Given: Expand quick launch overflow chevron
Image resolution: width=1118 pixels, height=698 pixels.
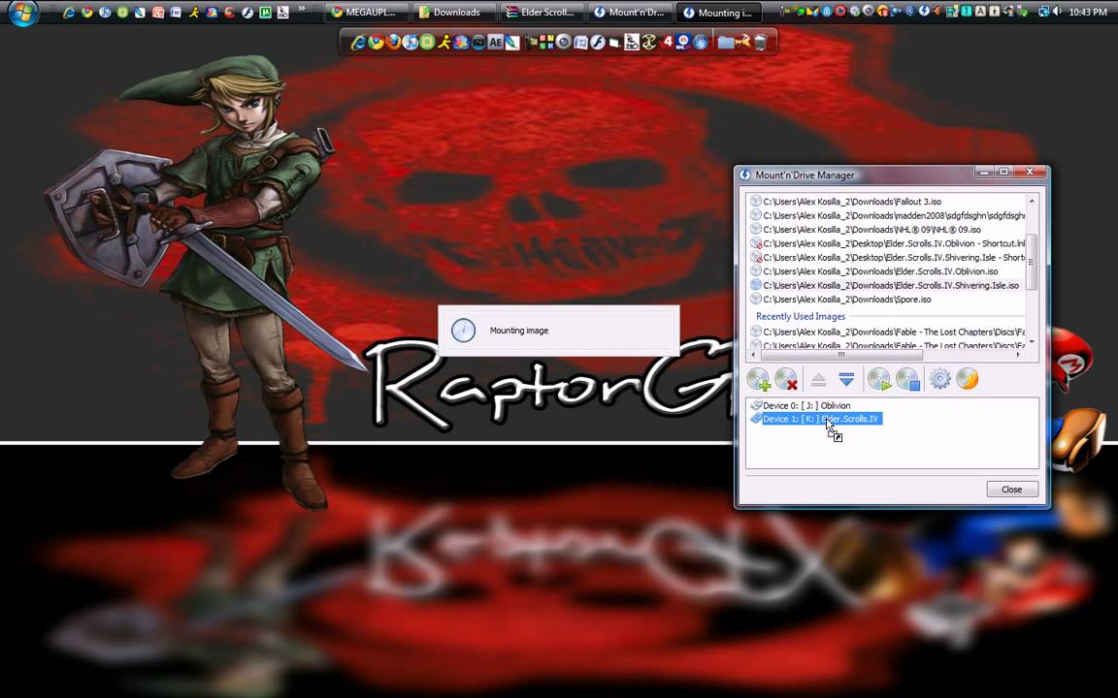Looking at the screenshot, I should point(302,10).
